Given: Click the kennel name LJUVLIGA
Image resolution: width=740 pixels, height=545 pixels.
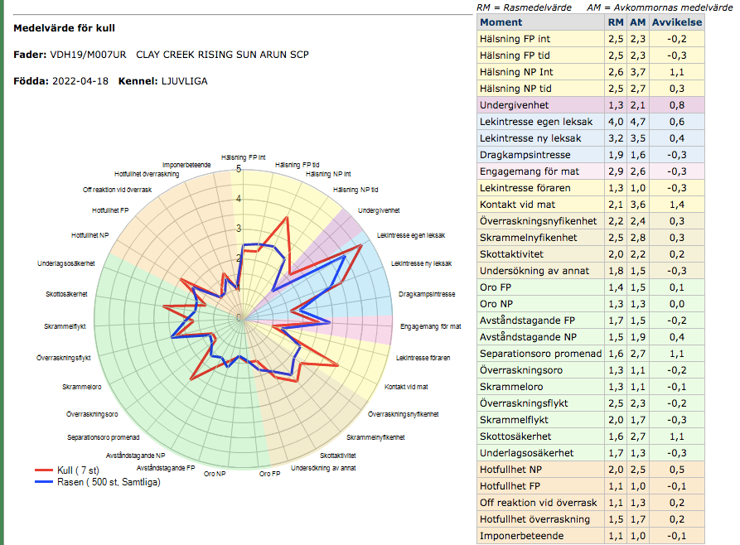Looking at the screenshot, I should coord(183,81).
